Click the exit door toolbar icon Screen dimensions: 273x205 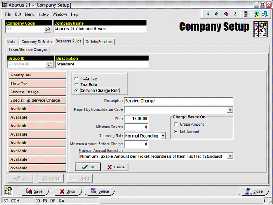tap(264, 14)
